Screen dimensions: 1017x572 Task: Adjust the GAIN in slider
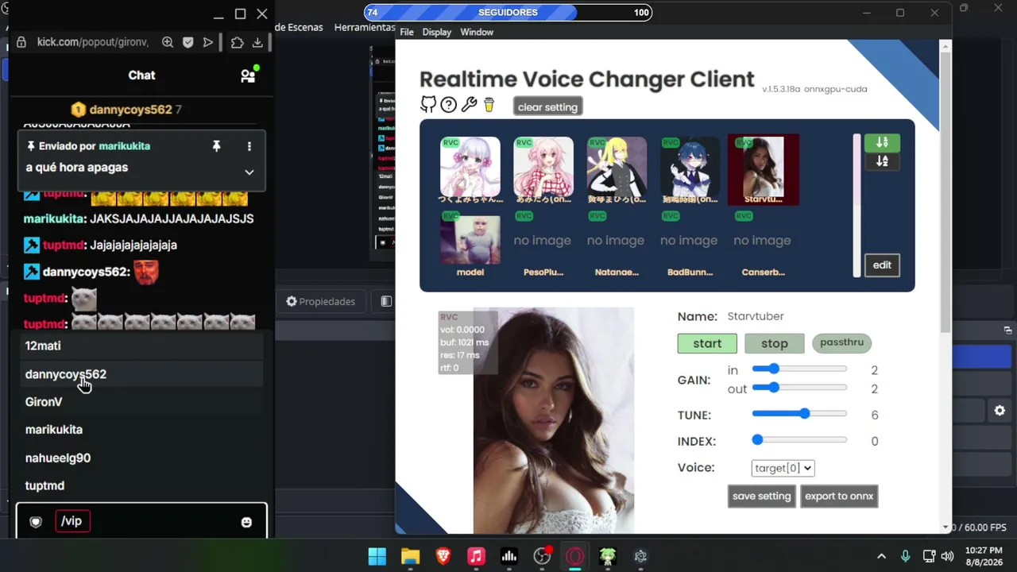pyautogui.click(x=799, y=369)
